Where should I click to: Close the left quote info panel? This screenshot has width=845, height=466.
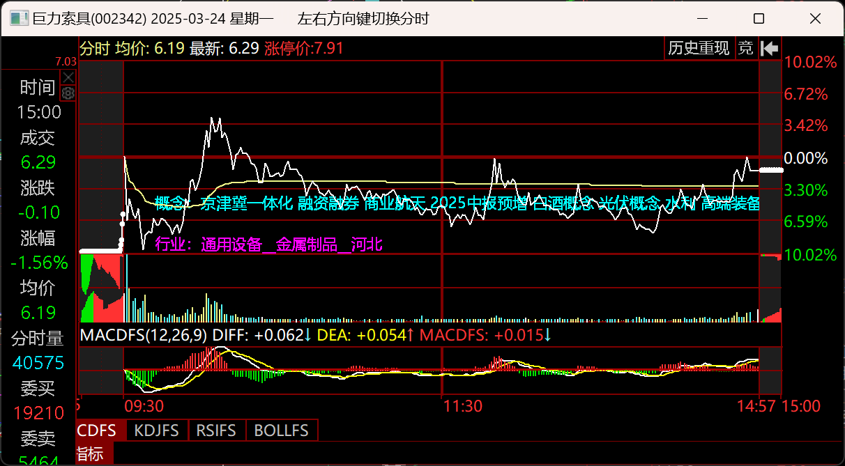68,77
